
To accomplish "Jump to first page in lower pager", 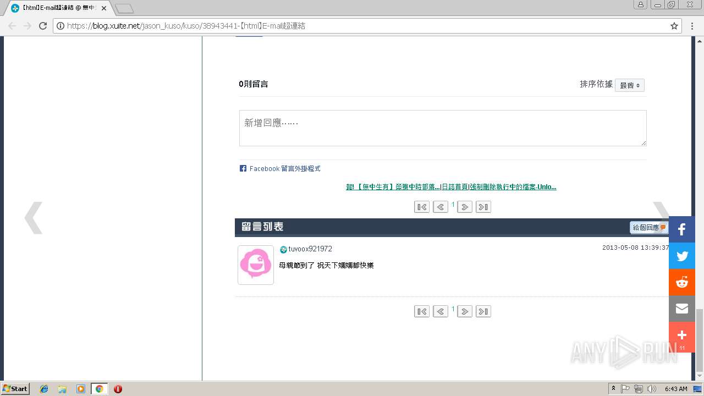I will tap(422, 311).
